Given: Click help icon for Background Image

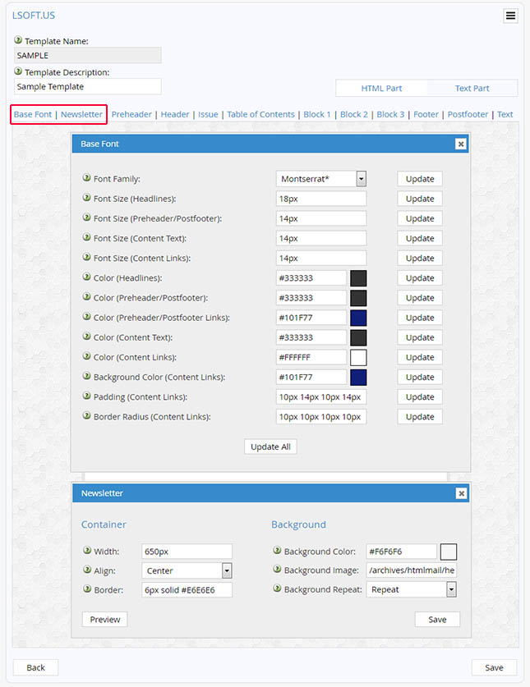Looking at the screenshot, I should pyautogui.click(x=277, y=569).
